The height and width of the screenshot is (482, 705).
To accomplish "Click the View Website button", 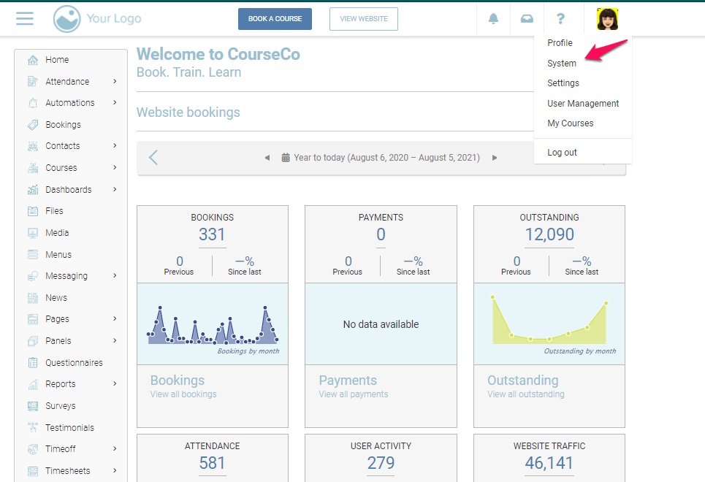I will 363,19.
